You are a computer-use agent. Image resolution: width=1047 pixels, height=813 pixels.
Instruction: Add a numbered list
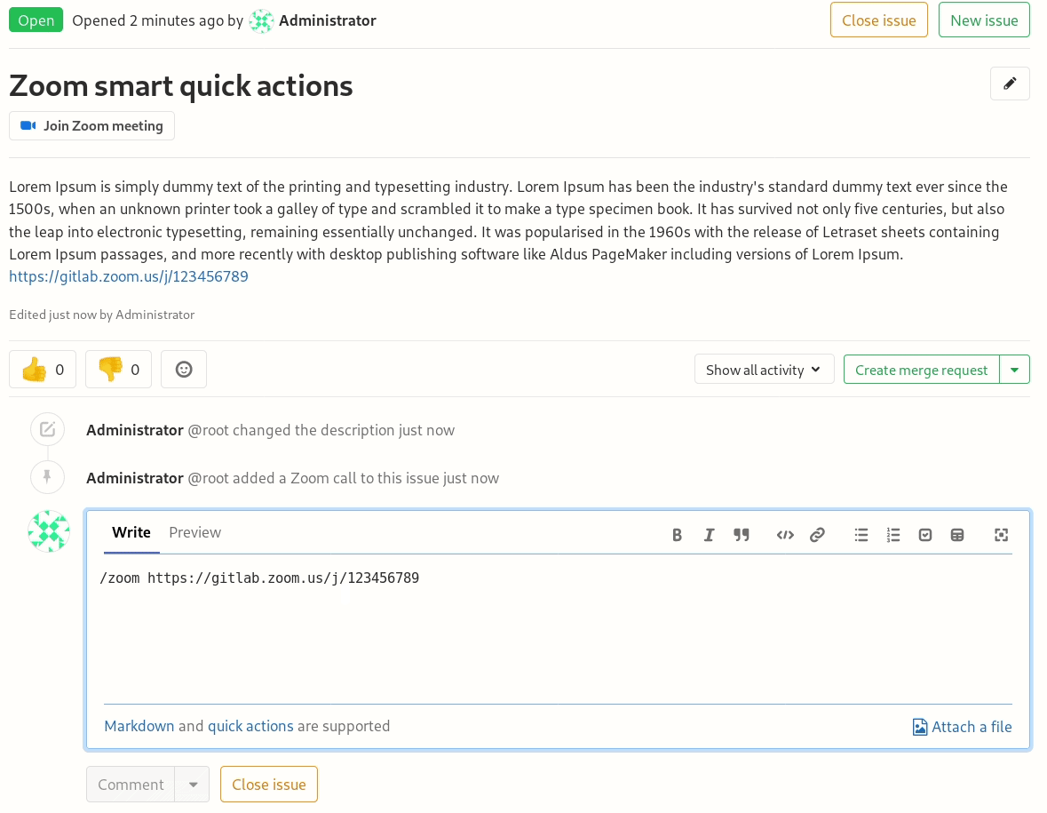click(x=893, y=535)
